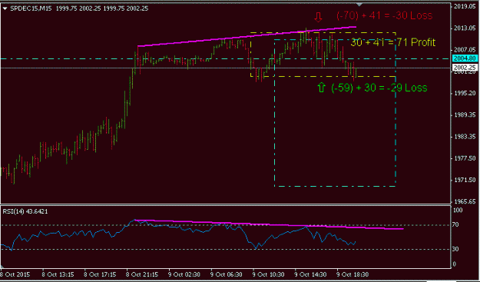Click the 9 Oct 18:30 time label
480x282 pixels.
[x=353, y=274]
